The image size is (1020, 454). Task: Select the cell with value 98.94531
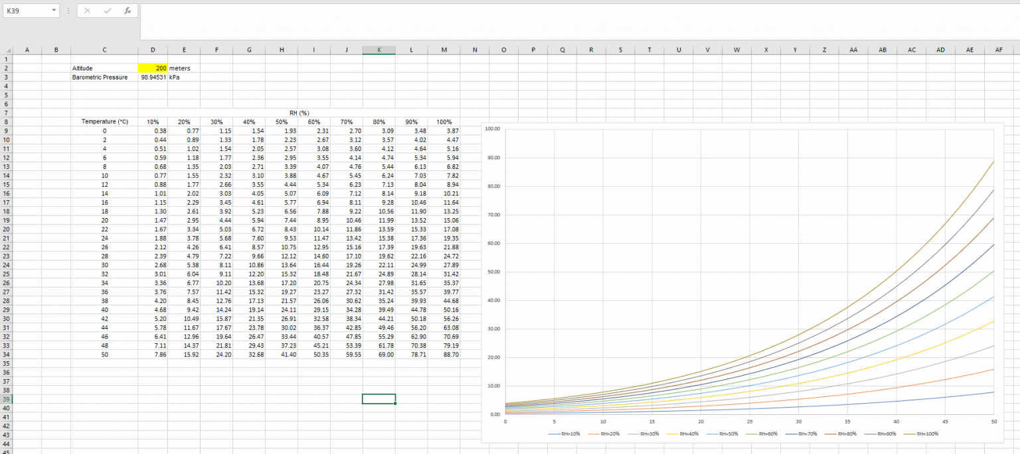153,77
